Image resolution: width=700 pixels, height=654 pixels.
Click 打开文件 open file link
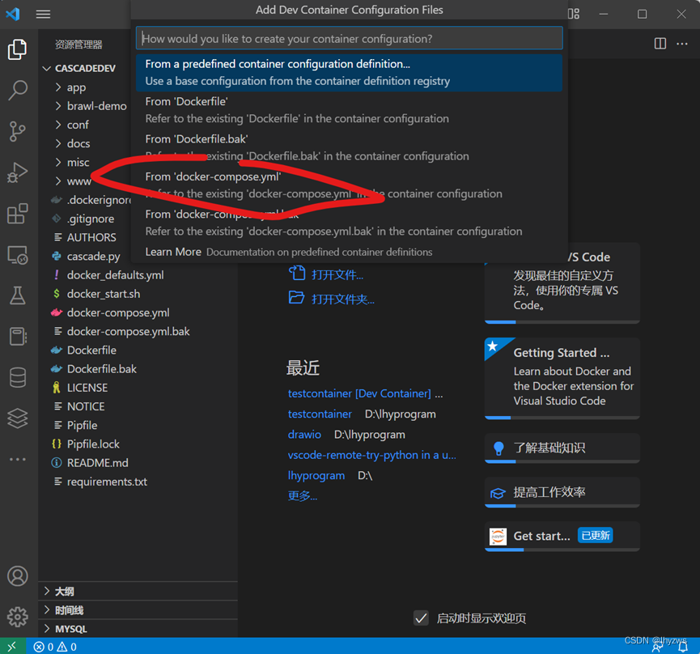[x=337, y=274]
